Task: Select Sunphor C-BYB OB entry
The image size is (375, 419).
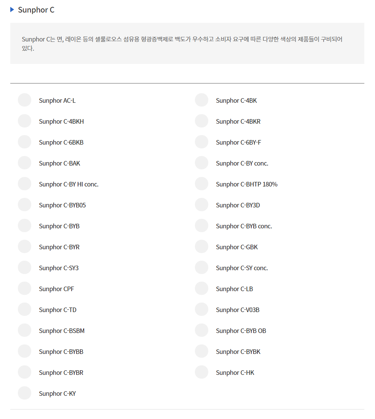Action: click(x=241, y=331)
